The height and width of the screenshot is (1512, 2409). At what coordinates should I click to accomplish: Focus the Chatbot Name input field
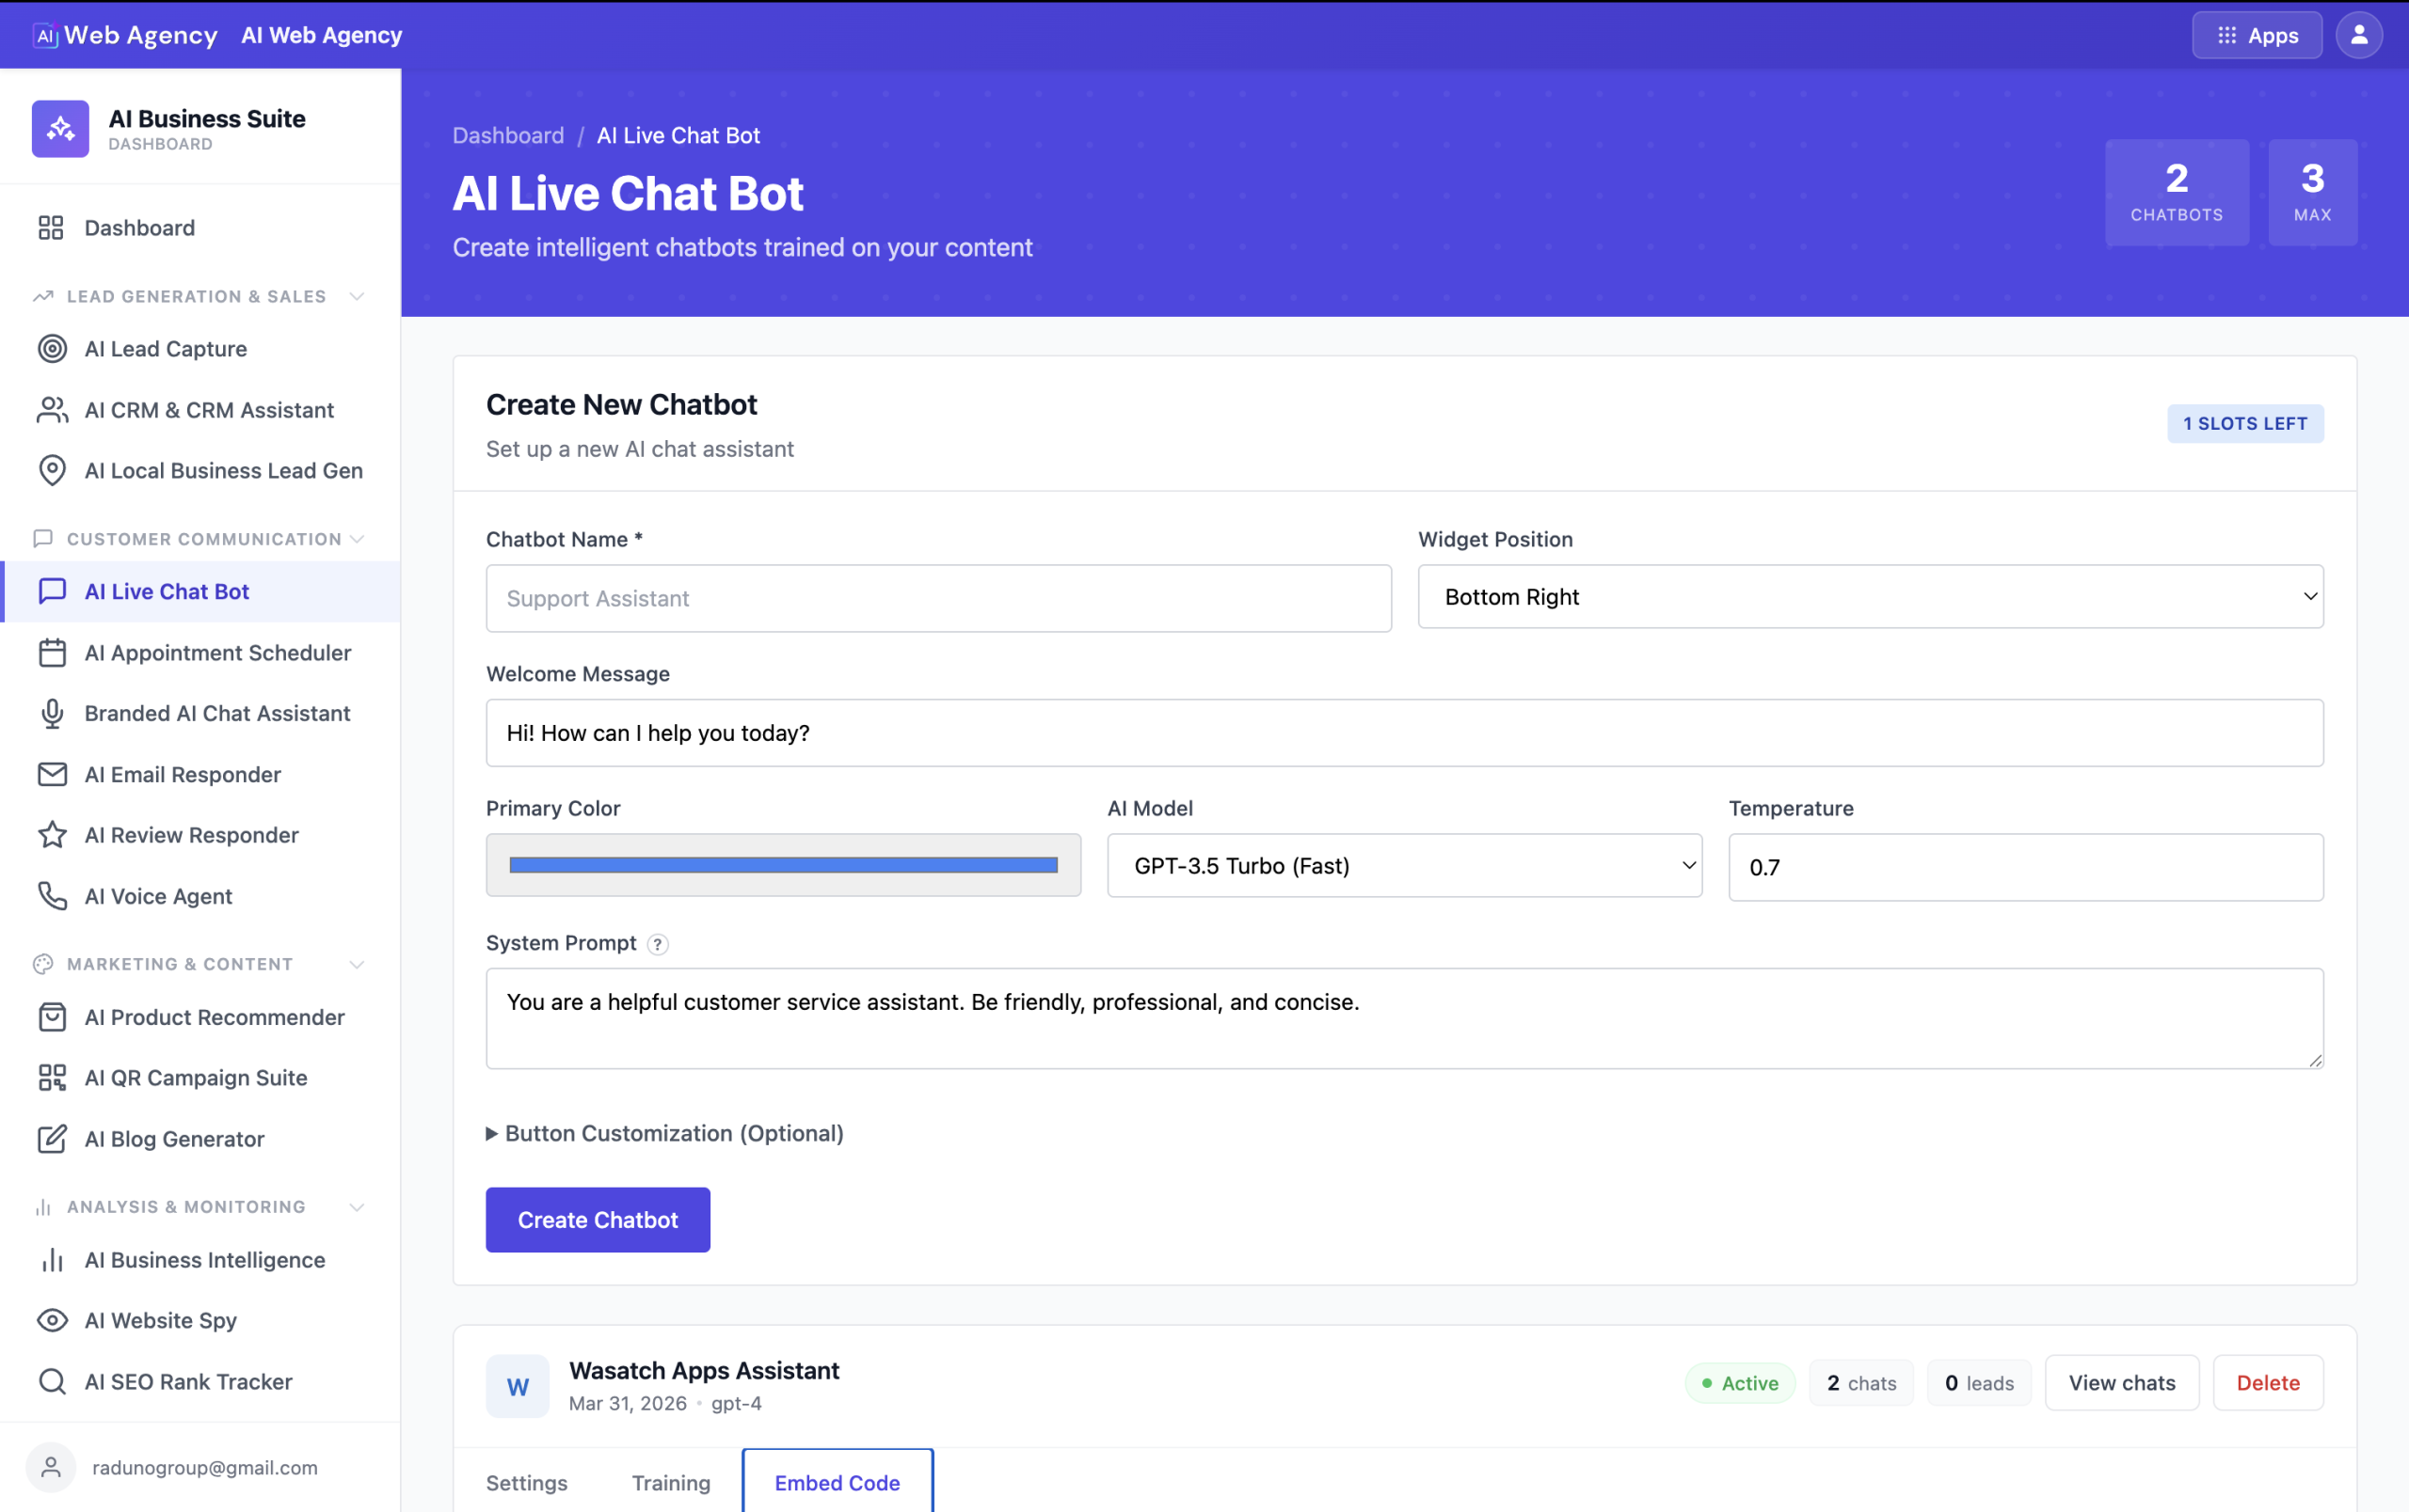(938, 599)
